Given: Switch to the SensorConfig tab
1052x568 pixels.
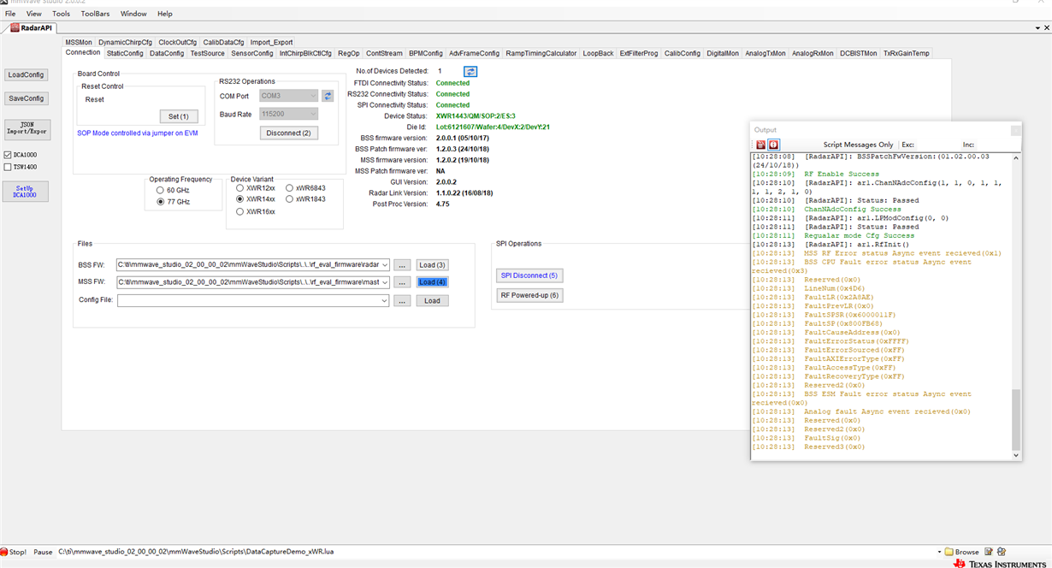Looking at the screenshot, I should click(252, 53).
